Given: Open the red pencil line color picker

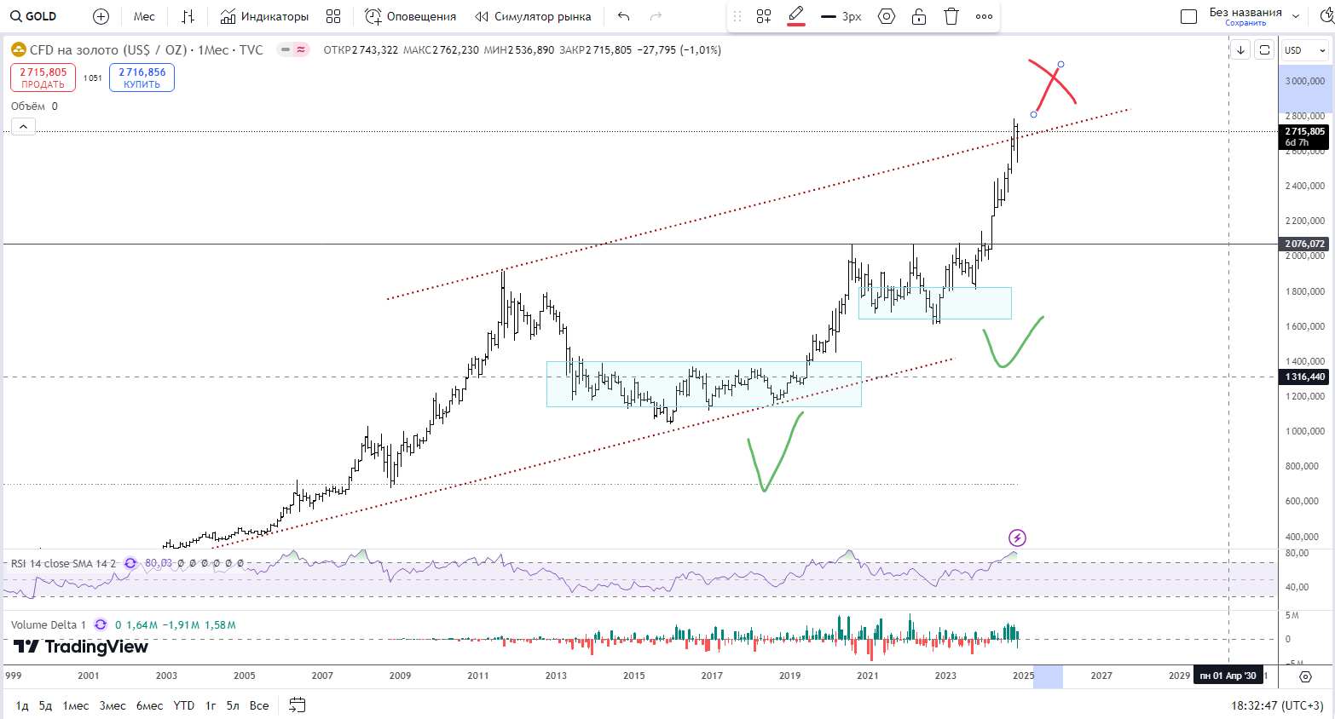Looking at the screenshot, I should (796, 15).
